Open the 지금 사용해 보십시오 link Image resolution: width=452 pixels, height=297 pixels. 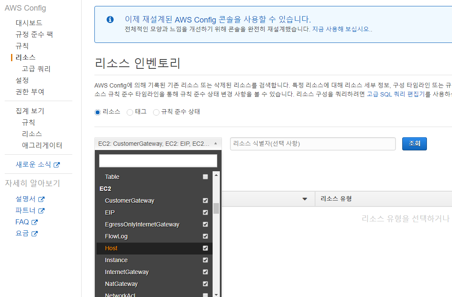click(341, 29)
